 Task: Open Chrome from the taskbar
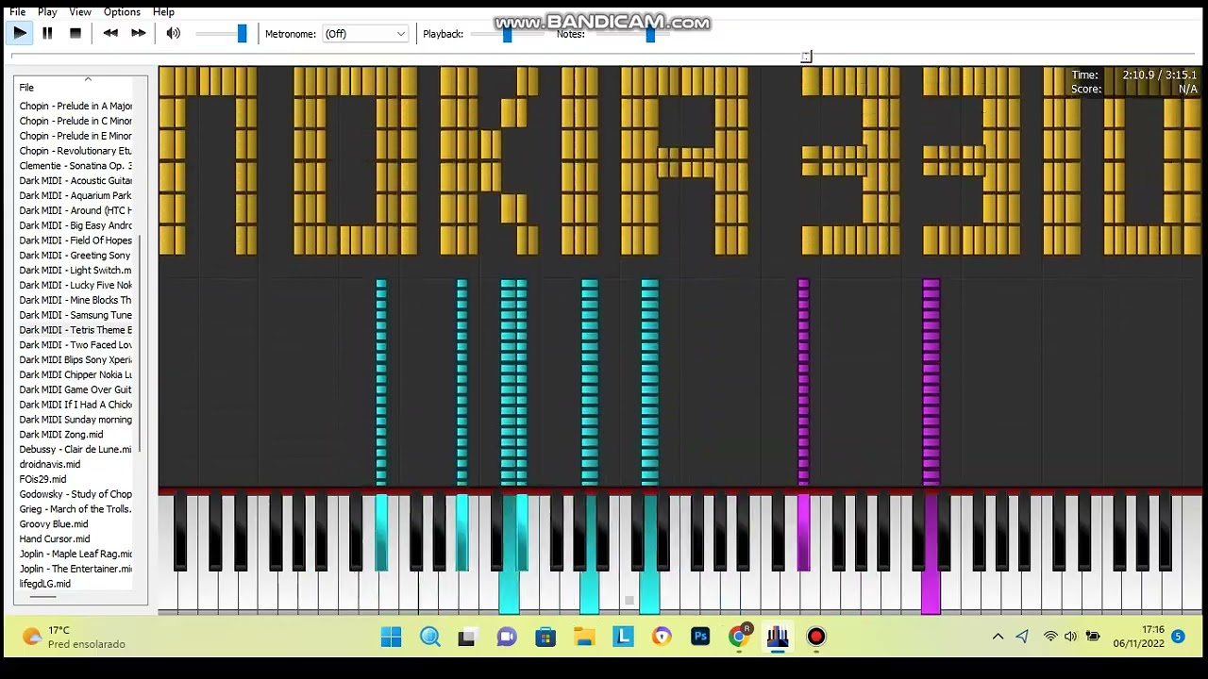(x=740, y=638)
